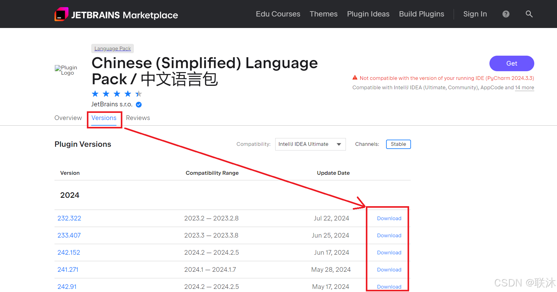Open version 242.152
557x292 pixels.
click(x=68, y=253)
